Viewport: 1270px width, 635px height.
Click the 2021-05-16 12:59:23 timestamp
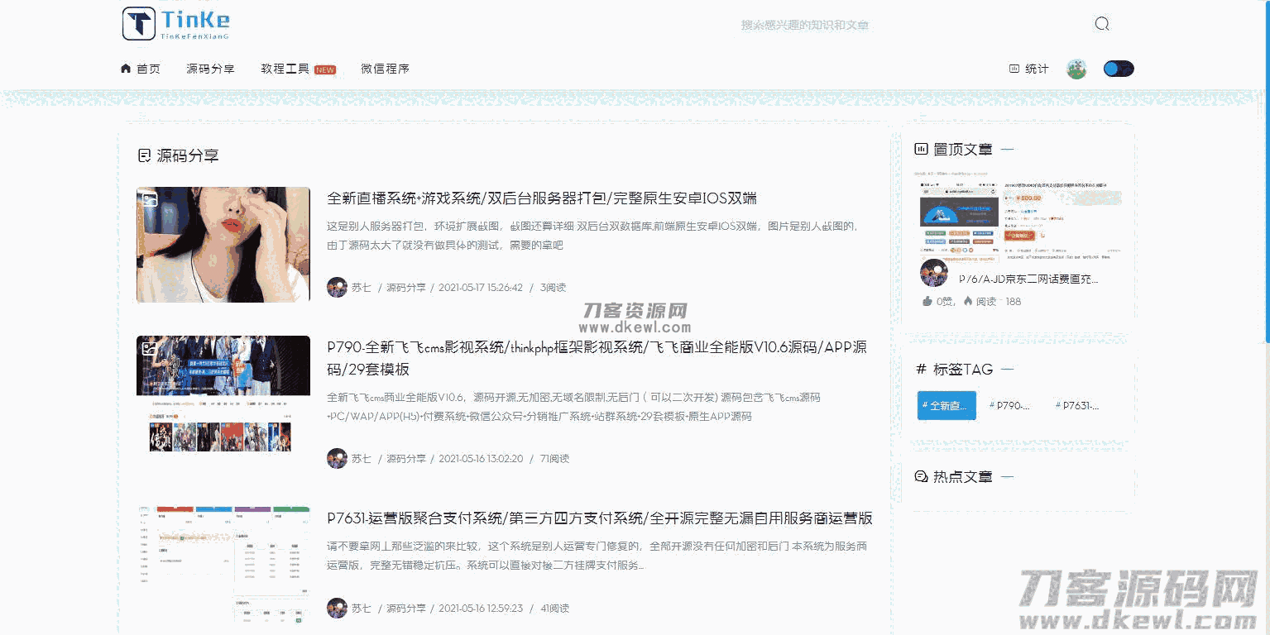pyautogui.click(x=481, y=609)
